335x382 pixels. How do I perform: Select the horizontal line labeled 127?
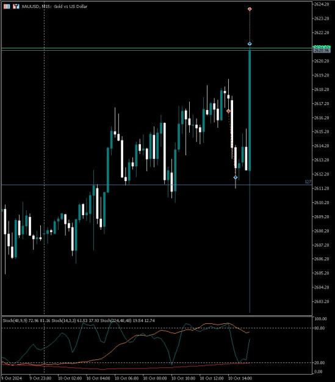[x=157, y=185]
